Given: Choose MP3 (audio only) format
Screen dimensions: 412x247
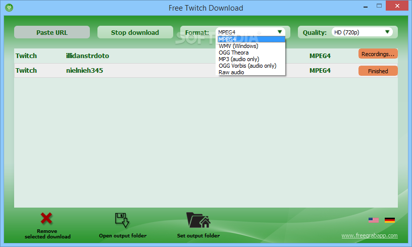Looking at the screenshot, I should pyautogui.click(x=251, y=59).
